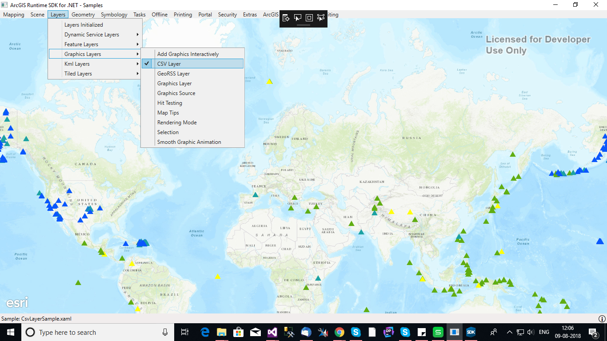Open Task View from the taskbar
Screen dimensions: 607x341
pyautogui.click(x=185, y=332)
